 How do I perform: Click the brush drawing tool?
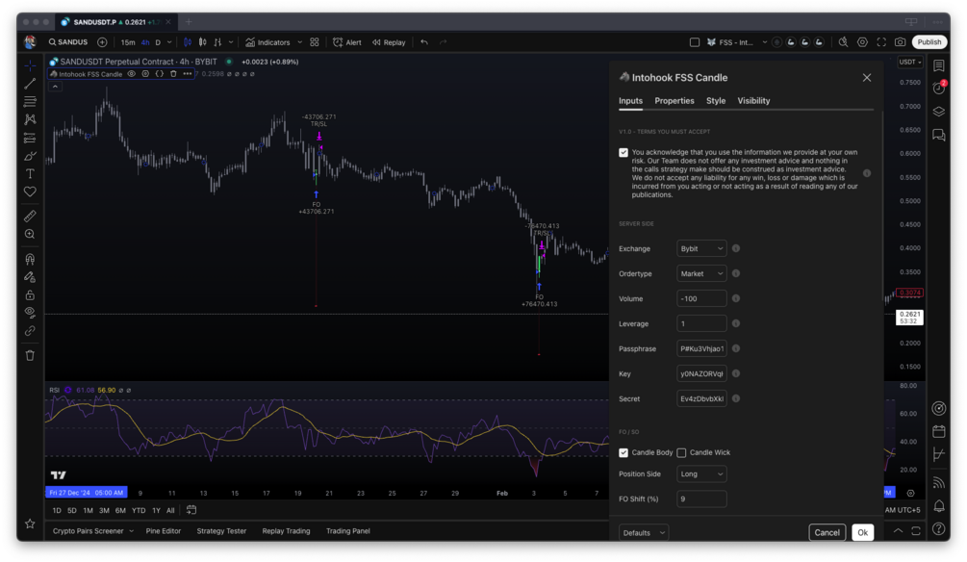point(30,156)
